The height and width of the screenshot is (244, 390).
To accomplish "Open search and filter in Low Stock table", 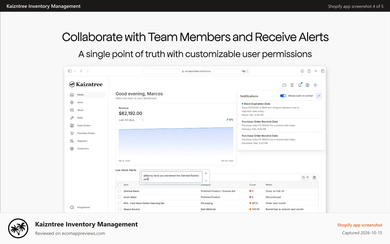I will tap(305, 177).
